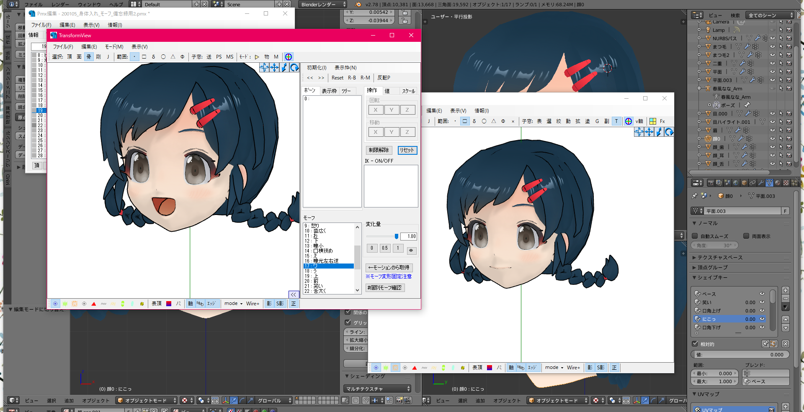Select the face (面) selection mode in TransformView
804x412 pixels.
point(79,57)
